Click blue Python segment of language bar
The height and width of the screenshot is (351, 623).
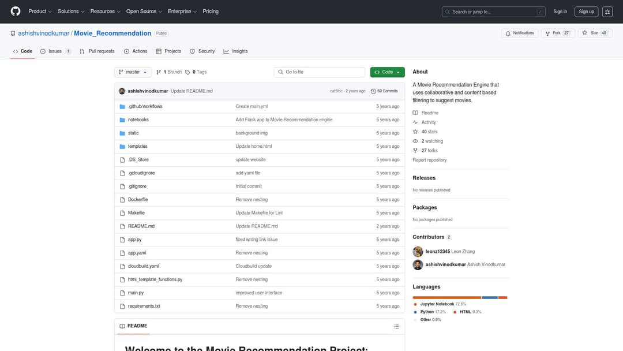click(x=490, y=297)
